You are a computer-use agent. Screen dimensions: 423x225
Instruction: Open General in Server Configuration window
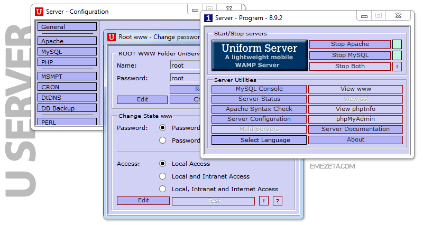[67, 27]
